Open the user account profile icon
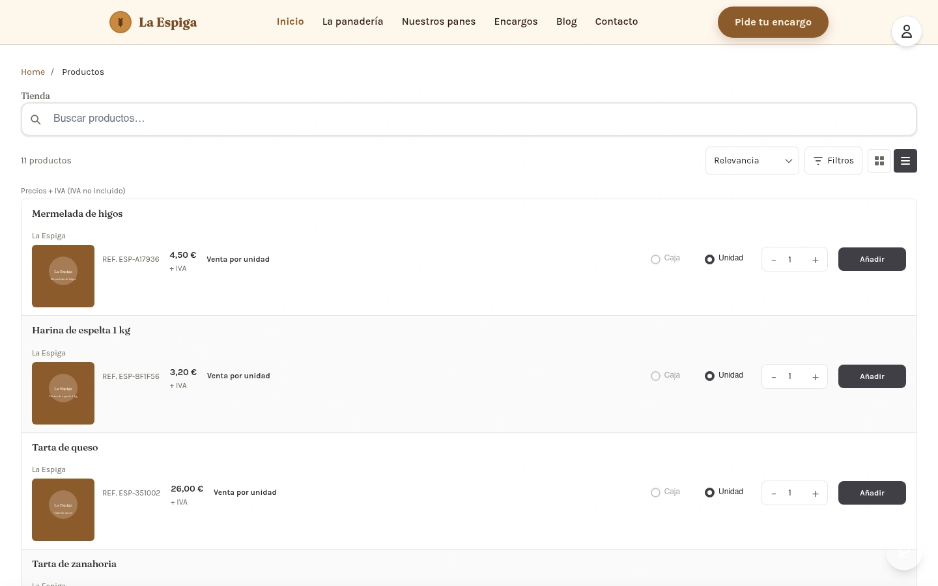Viewport: 938px width, 586px height. (x=907, y=31)
